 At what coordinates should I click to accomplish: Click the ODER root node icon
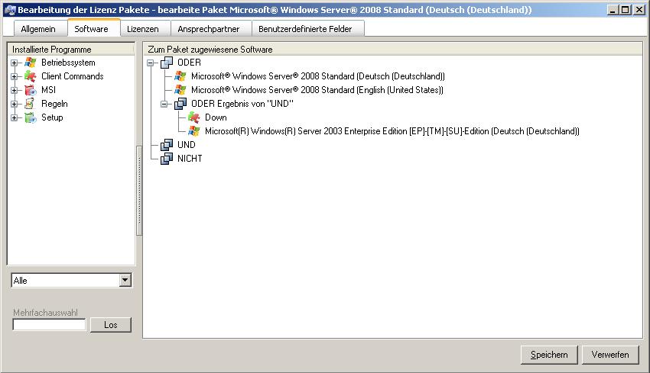click(x=167, y=63)
